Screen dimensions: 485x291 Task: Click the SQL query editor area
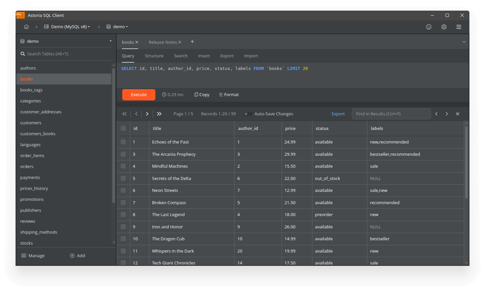pos(293,75)
